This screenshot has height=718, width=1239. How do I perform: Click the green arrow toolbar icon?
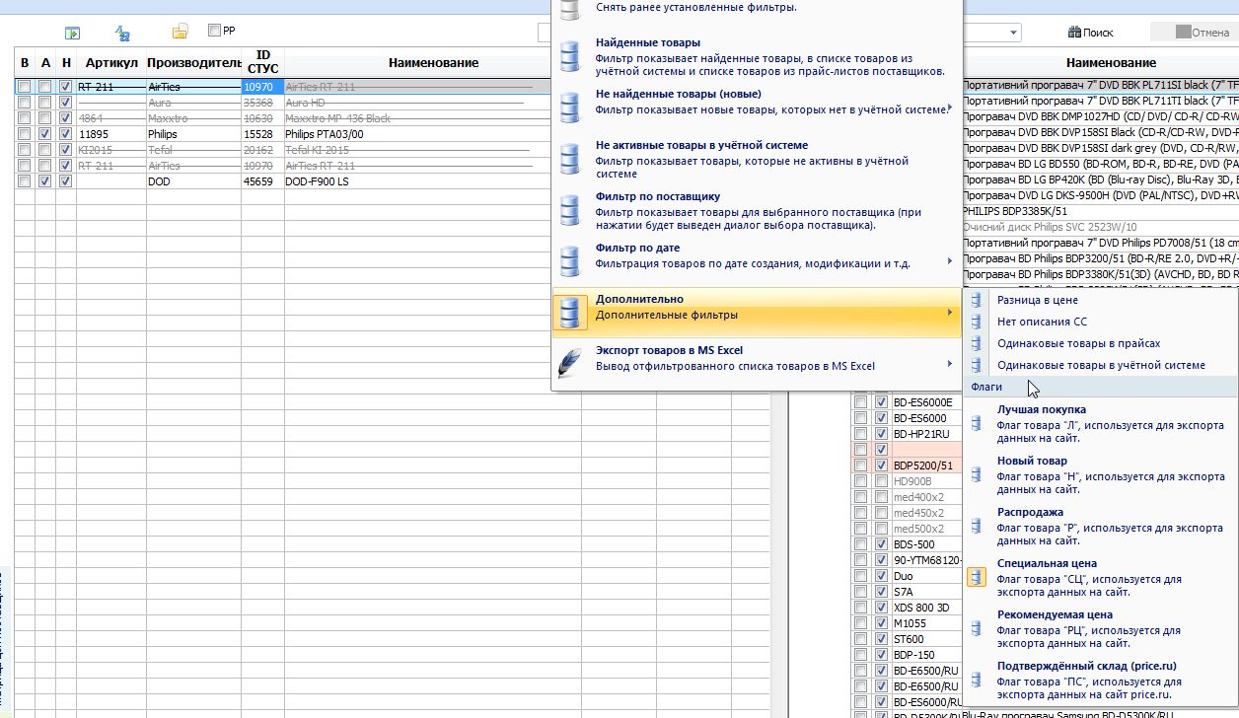(72, 33)
